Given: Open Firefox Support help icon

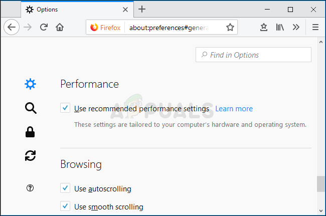Looking at the screenshot, I should (30, 188).
